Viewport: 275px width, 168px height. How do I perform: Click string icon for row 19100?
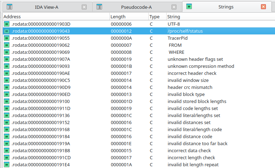coord(7,101)
